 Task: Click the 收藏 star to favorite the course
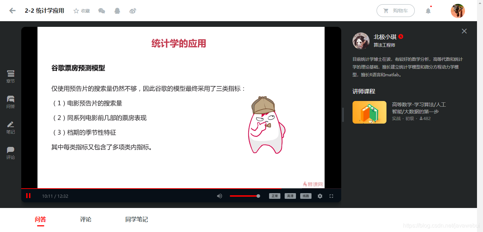point(81,11)
